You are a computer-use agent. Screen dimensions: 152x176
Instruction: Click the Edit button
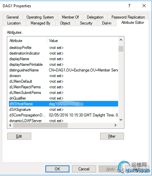[x=19, y=136]
